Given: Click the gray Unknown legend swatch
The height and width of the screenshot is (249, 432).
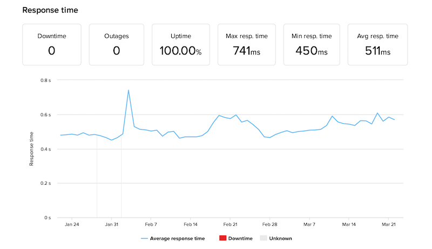Looking at the screenshot, I should pos(264,238).
